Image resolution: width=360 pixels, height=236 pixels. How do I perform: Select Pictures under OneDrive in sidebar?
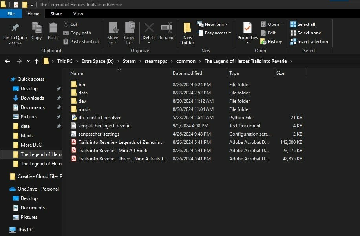[x=29, y=217]
